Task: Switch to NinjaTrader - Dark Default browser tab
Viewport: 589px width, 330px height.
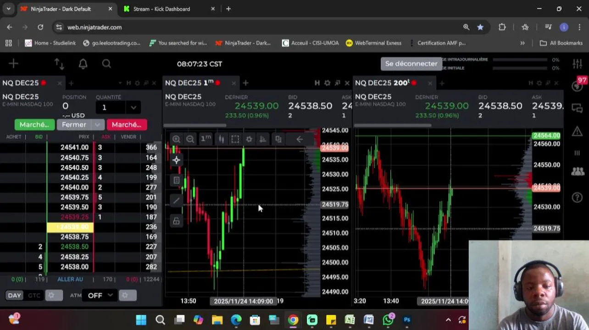Action: 61,9
